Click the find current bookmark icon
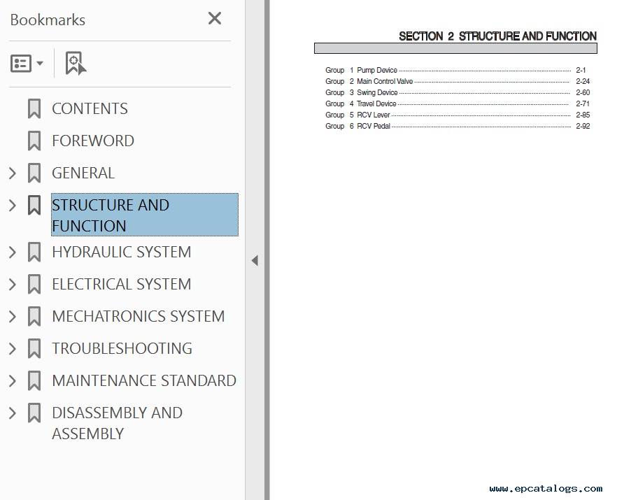Viewport: 638px width, 500px height. click(x=76, y=63)
